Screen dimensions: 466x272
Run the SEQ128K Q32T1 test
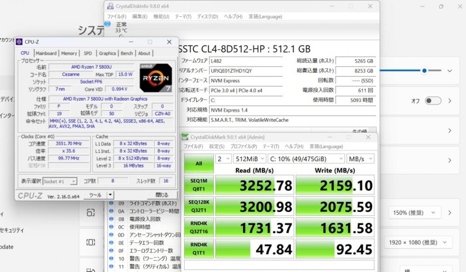(x=199, y=206)
